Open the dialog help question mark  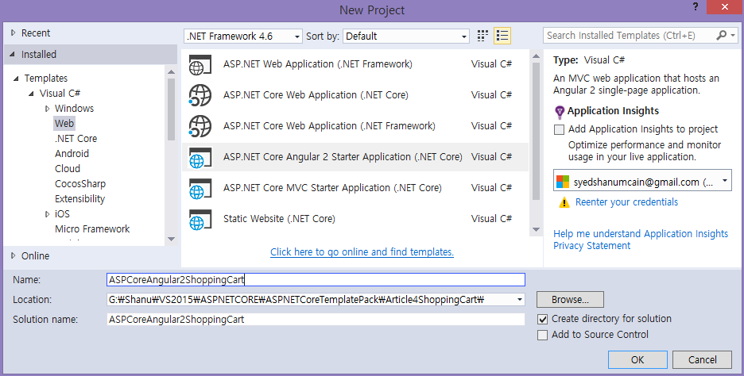tap(696, 7)
